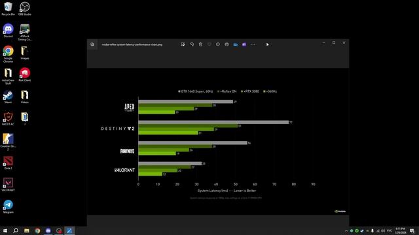
Task: Click the gallery icon left of the filename
Action: point(92,44)
